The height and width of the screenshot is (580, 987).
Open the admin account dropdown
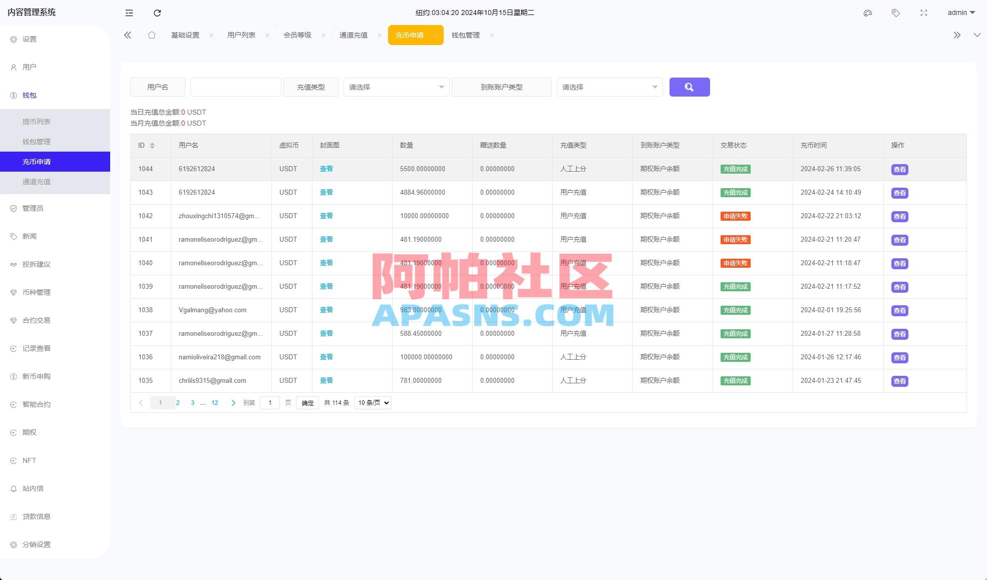click(960, 13)
